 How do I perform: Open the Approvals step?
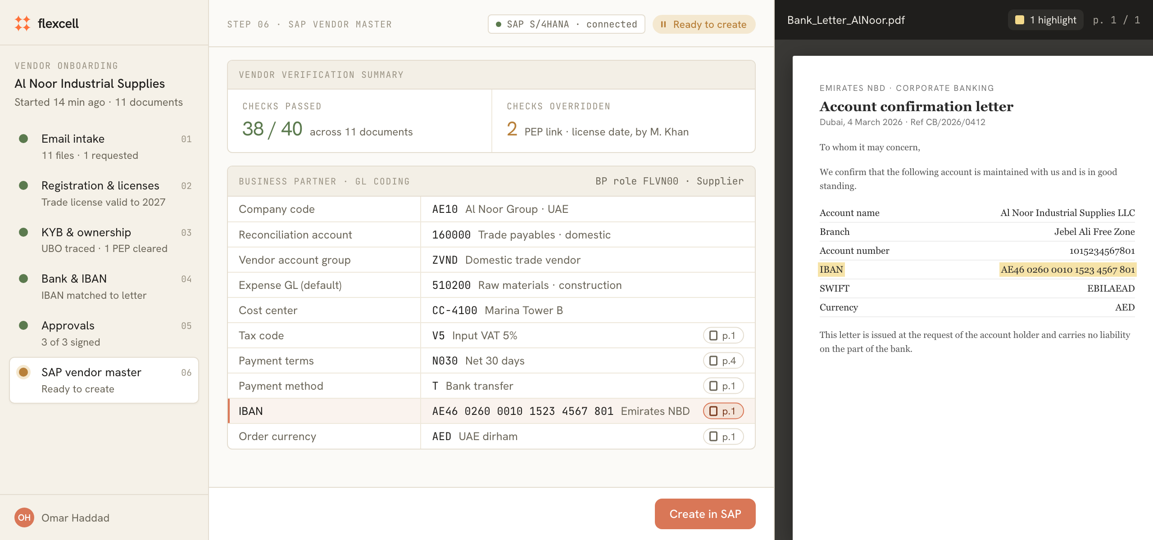(104, 333)
